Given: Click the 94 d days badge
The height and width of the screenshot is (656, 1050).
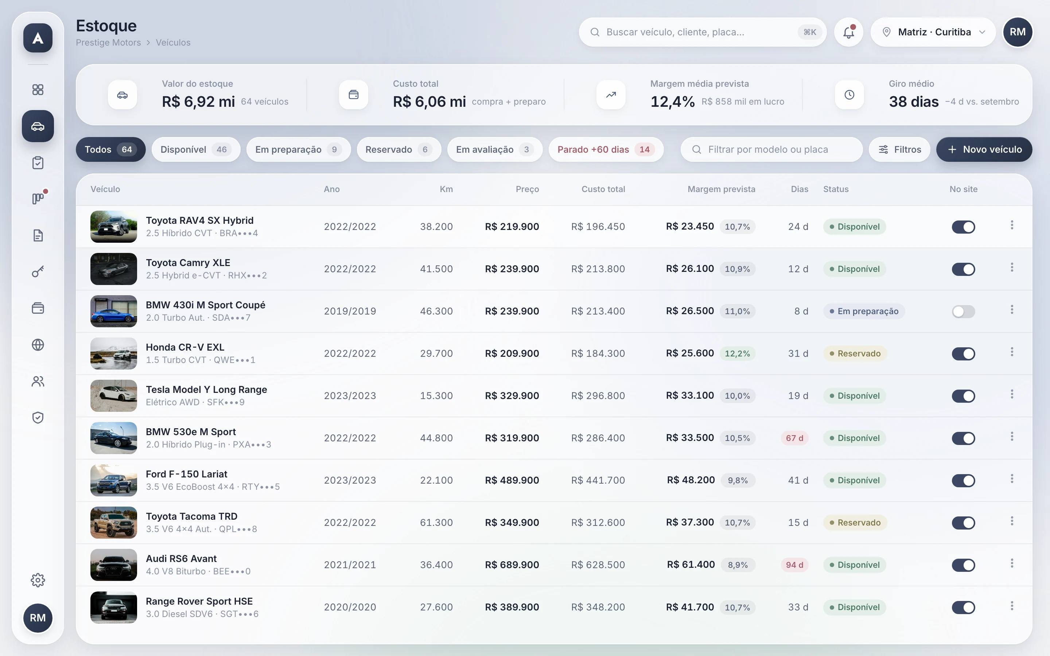Looking at the screenshot, I should (794, 565).
